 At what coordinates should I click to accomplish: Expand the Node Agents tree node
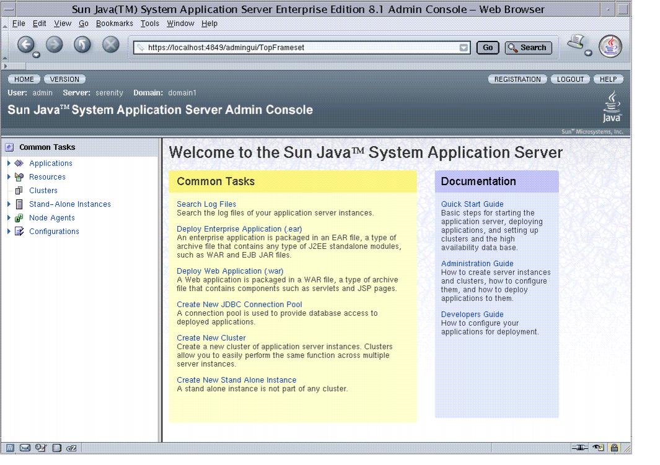[9, 218]
